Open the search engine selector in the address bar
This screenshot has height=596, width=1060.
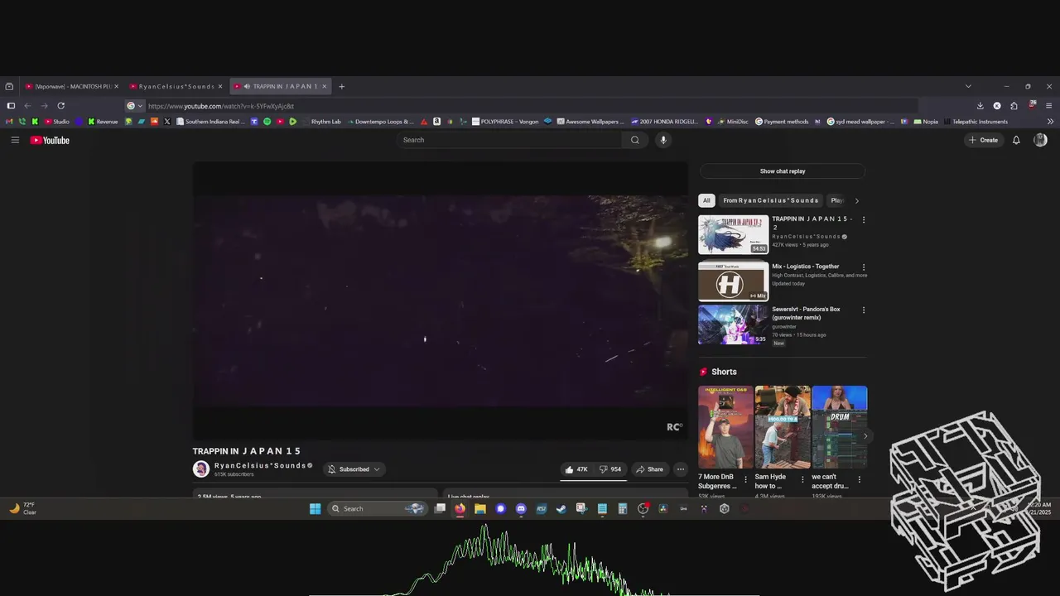coord(135,106)
